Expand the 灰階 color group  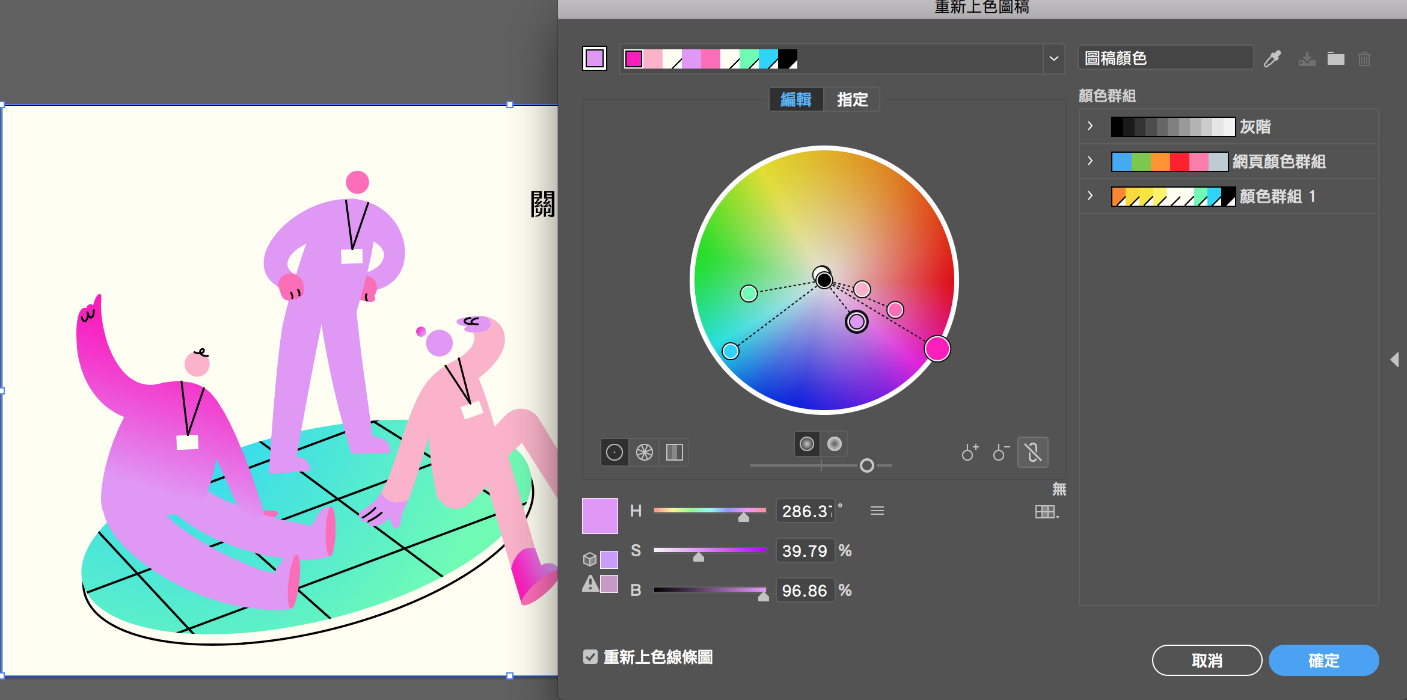(x=1090, y=126)
